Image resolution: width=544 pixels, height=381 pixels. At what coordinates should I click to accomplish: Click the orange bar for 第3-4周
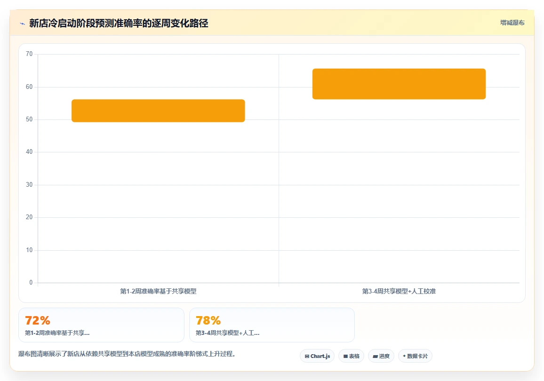tap(399, 84)
